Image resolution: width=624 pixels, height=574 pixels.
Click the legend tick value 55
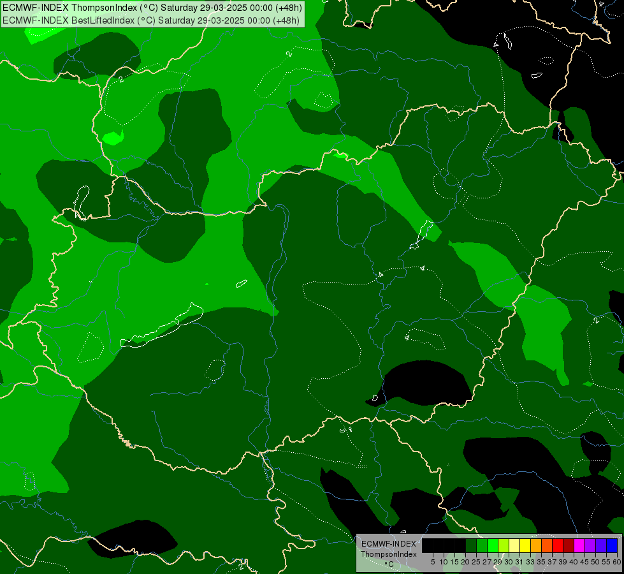[x=607, y=562]
